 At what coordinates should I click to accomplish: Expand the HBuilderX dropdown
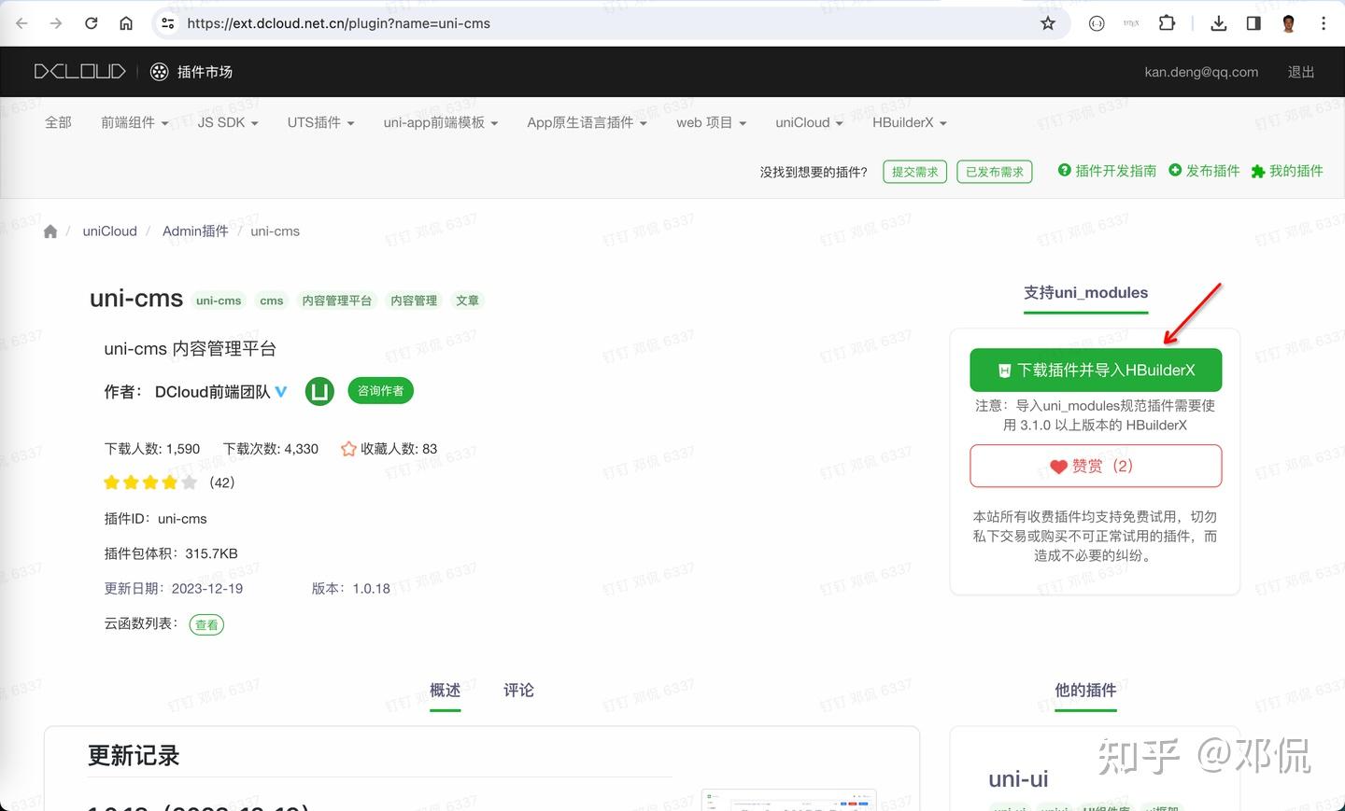point(910,122)
